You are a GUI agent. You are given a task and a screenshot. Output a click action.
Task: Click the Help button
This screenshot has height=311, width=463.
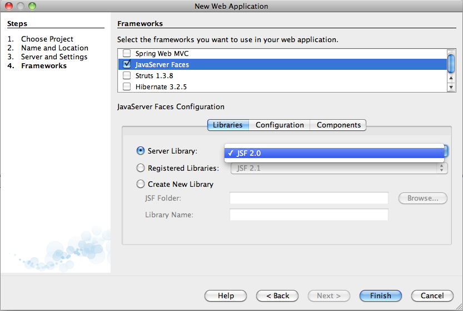click(226, 295)
